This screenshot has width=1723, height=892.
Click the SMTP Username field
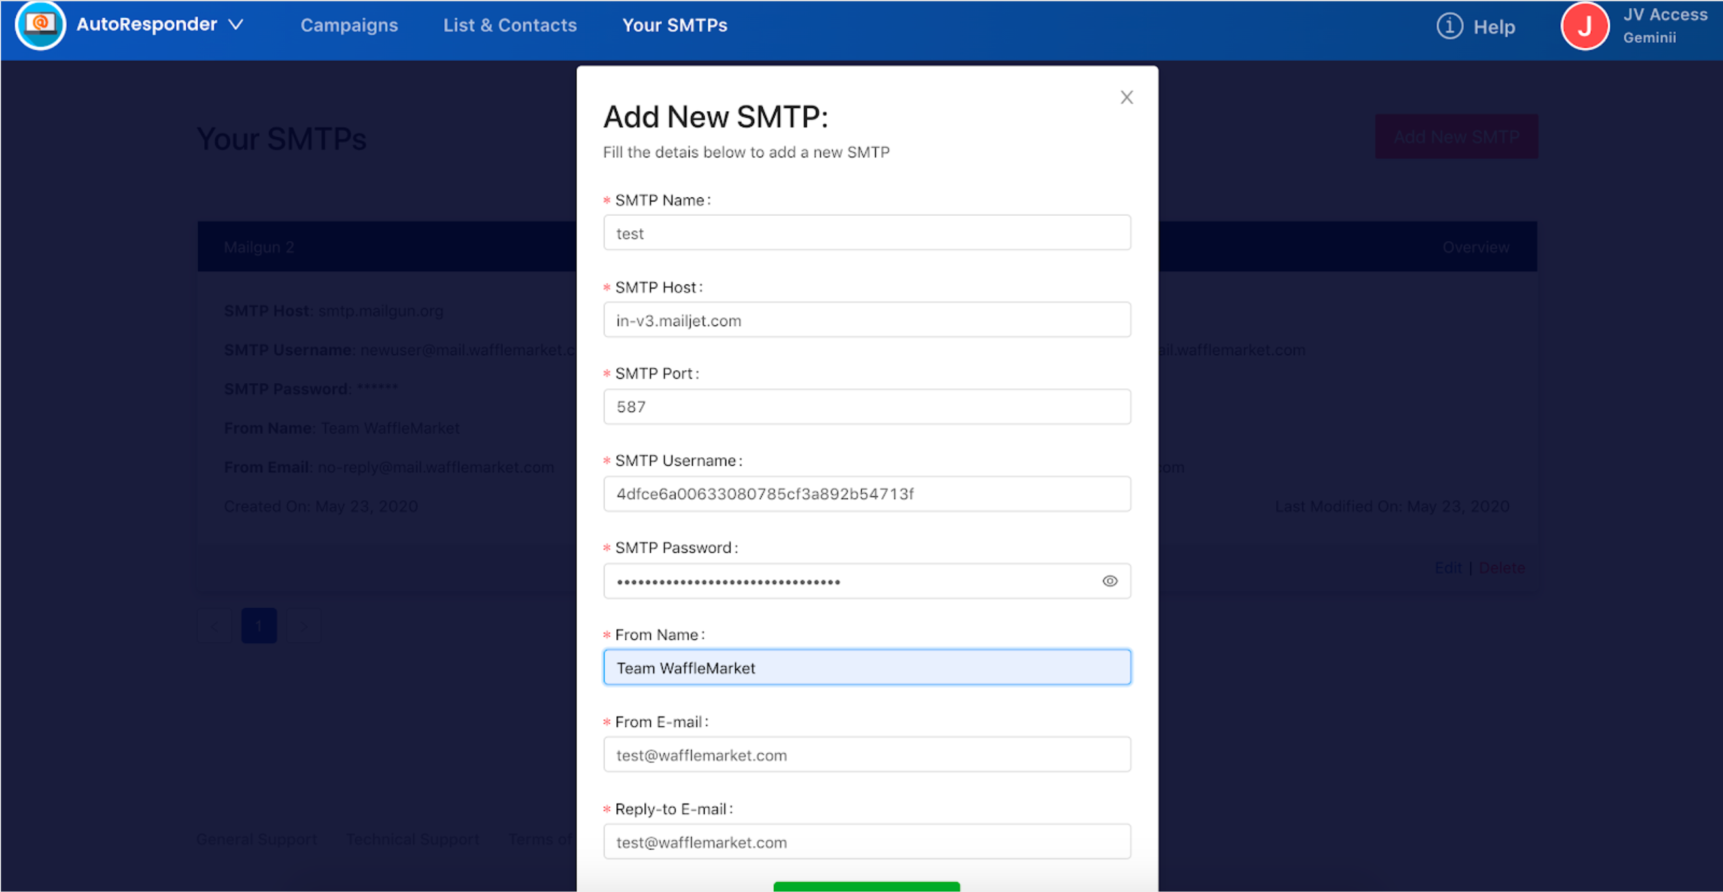[866, 494]
